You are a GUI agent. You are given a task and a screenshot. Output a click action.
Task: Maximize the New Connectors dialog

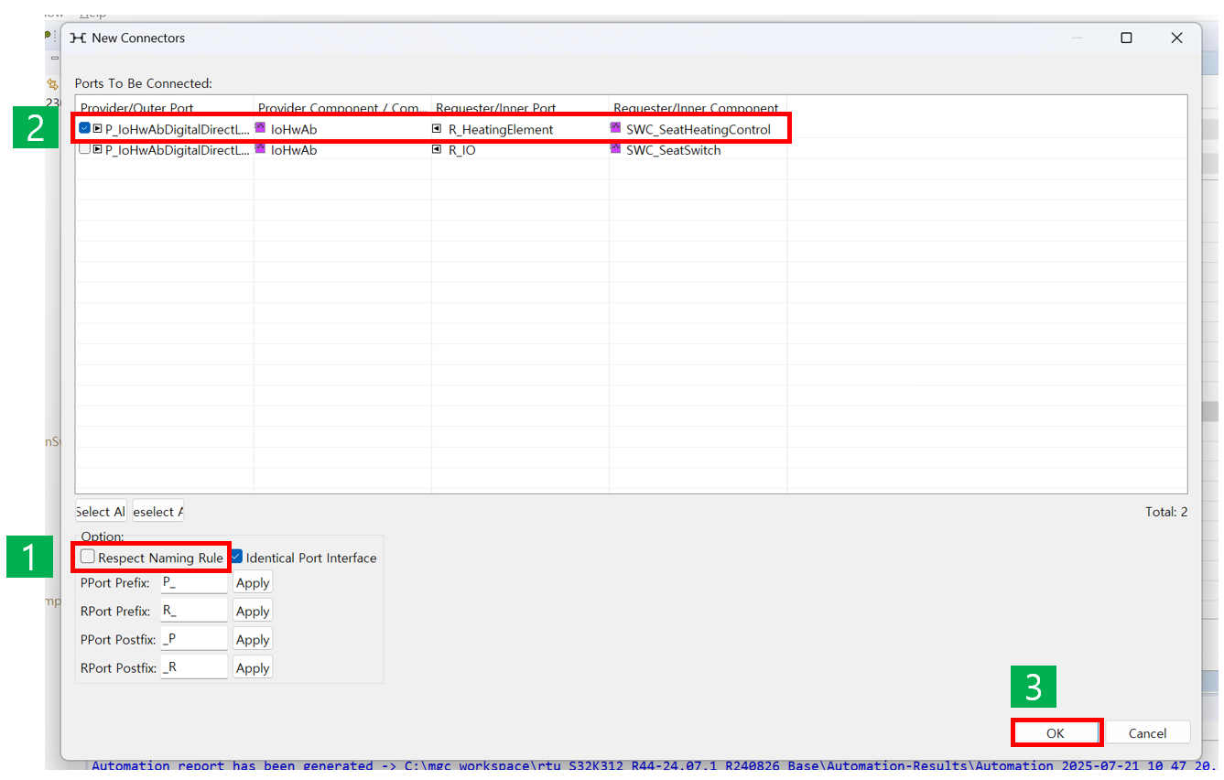1126,38
